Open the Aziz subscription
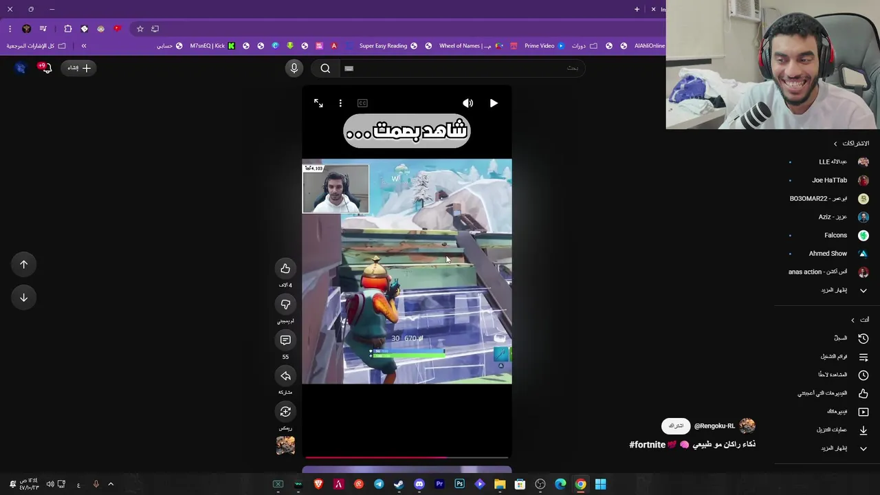Viewport: 880px width, 495px height. pos(828,217)
